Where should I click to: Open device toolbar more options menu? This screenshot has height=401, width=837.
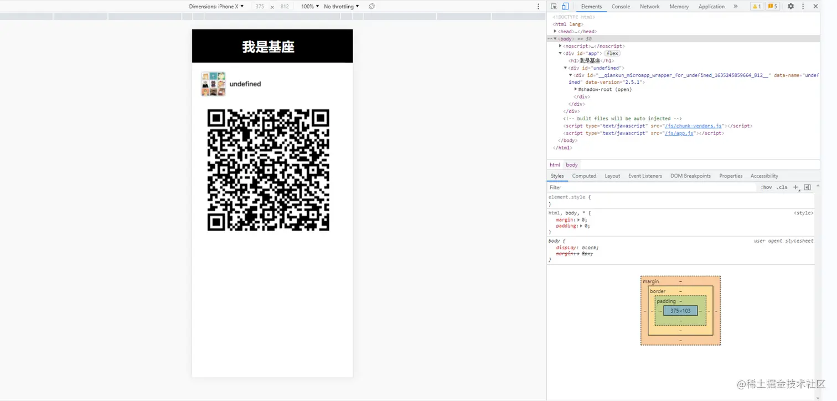539,7
